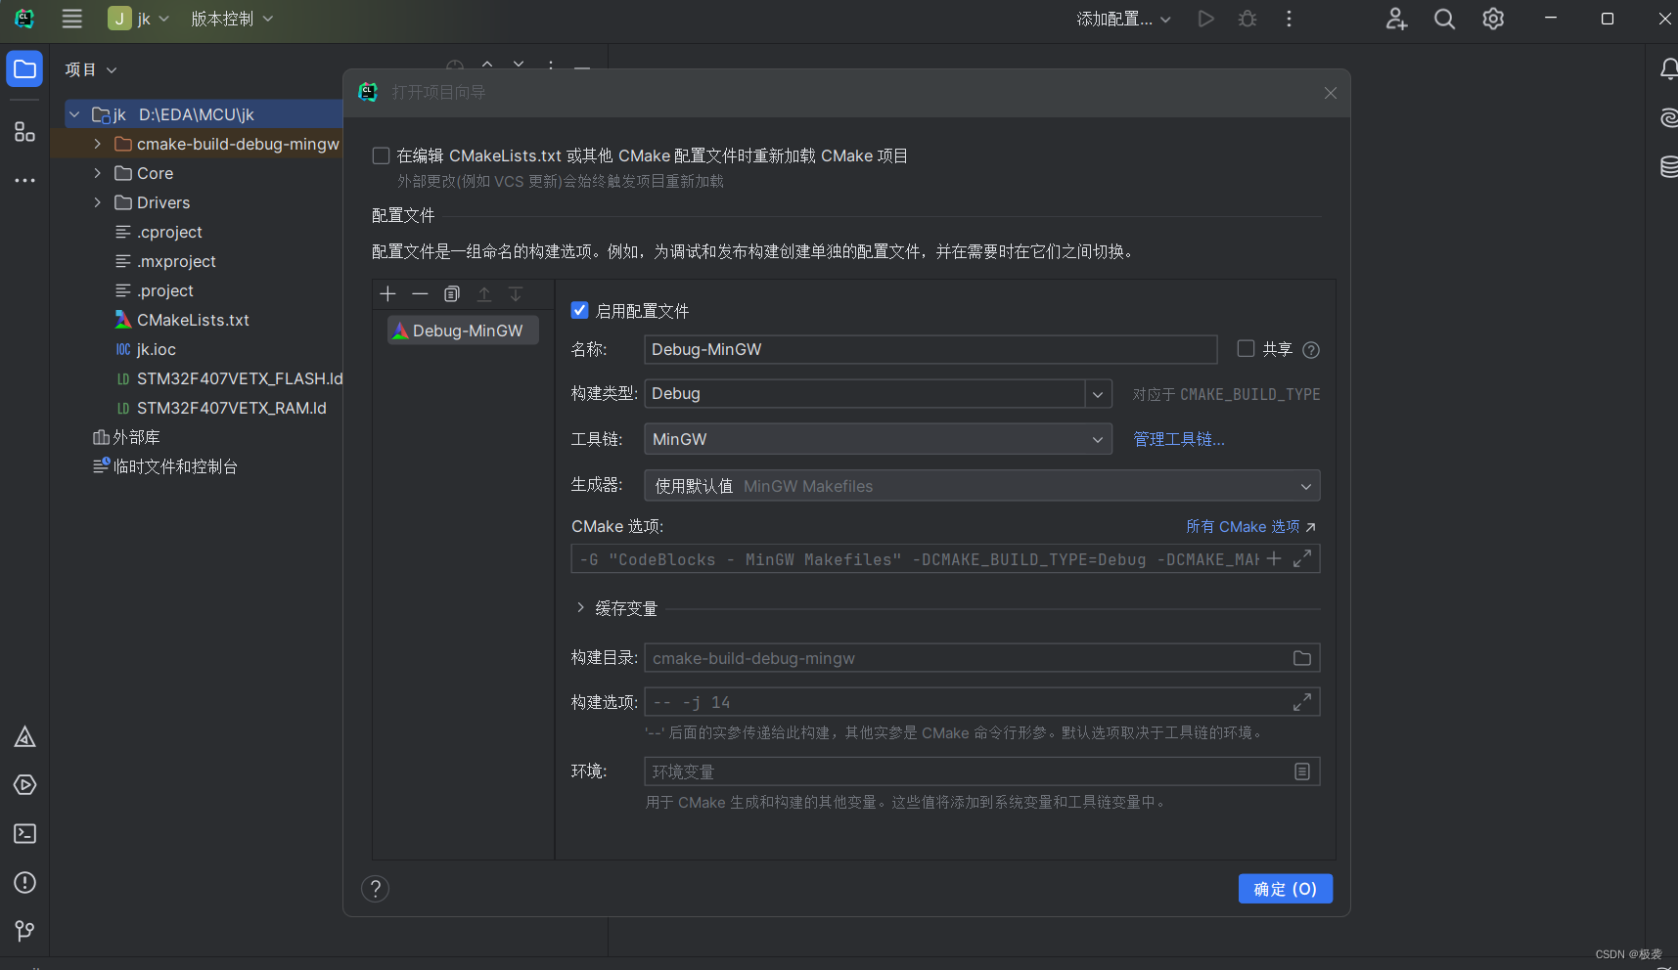Open the Project tool window icon

pos(24,69)
